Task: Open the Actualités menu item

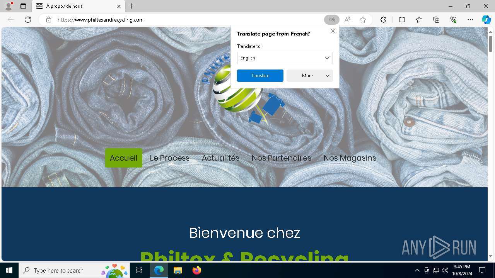Action: pyautogui.click(x=220, y=158)
